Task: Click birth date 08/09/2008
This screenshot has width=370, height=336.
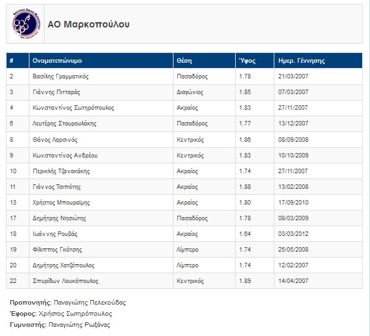Action: (x=293, y=140)
